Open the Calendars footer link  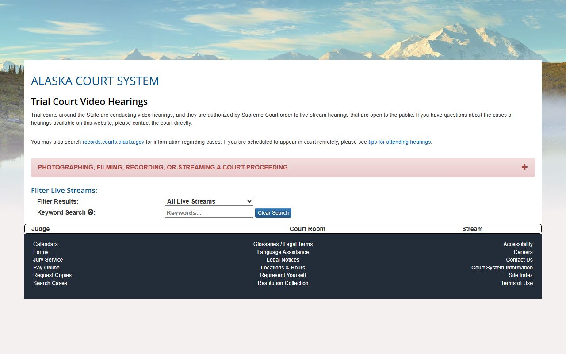click(46, 244)
